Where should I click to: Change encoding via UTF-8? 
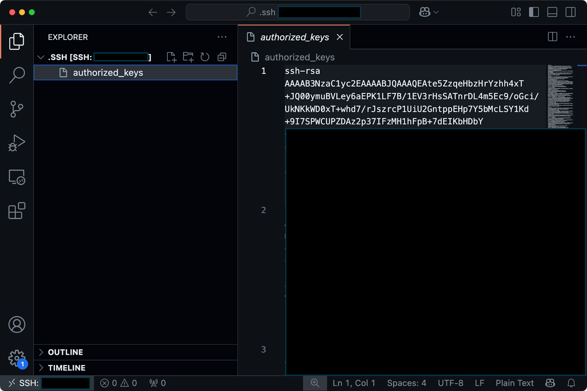tap(450, 383)
